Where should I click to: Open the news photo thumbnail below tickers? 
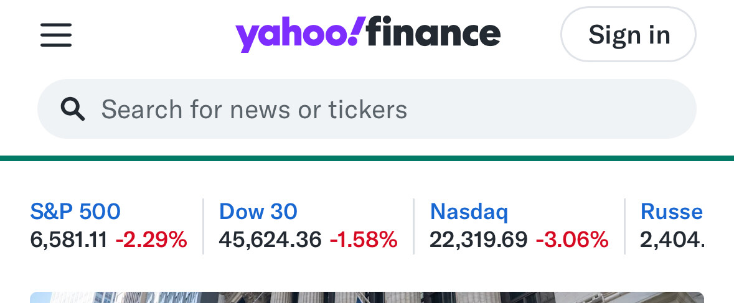click(367, 297)
